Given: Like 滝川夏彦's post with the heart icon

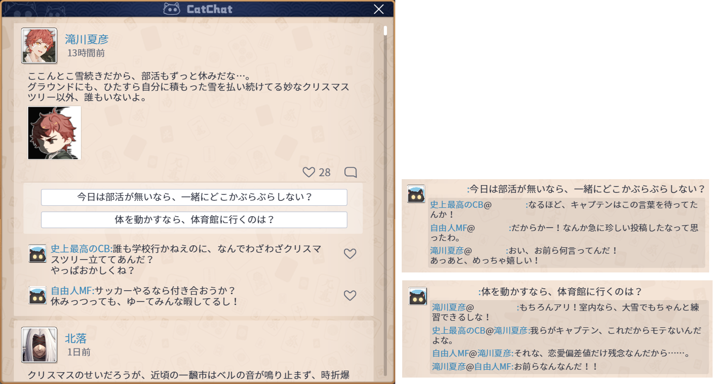Looking at the screenshot, I should [308, 172].
